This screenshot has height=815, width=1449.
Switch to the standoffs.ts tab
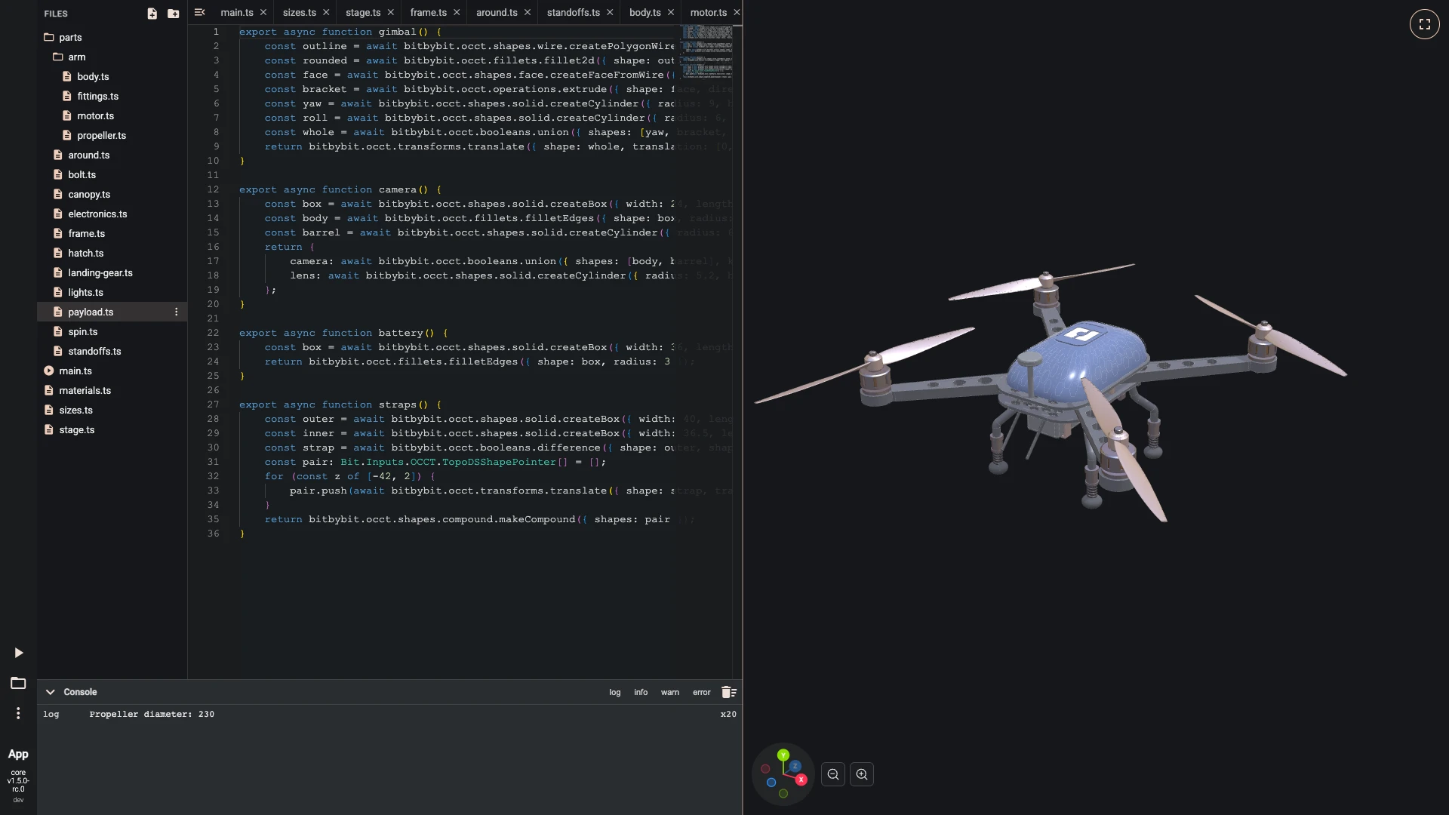[574, 12]
